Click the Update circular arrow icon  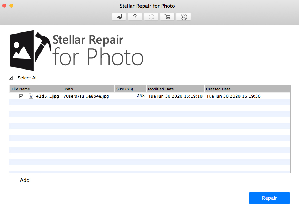[151, 17]
